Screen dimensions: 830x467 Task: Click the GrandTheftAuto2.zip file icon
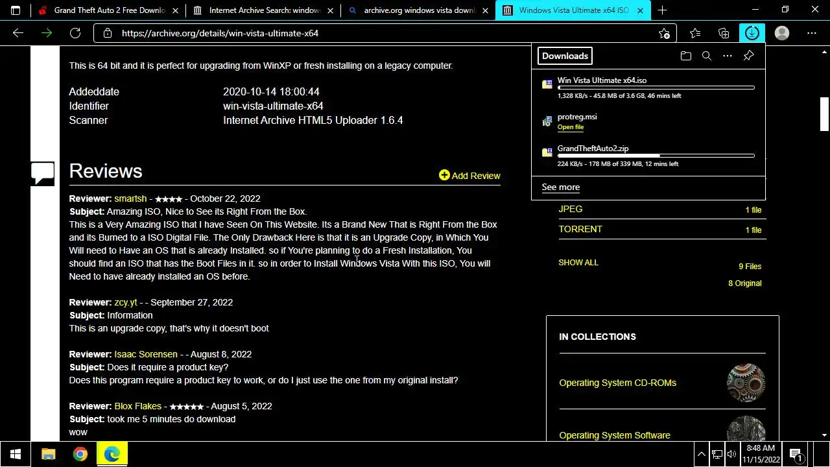547,152
